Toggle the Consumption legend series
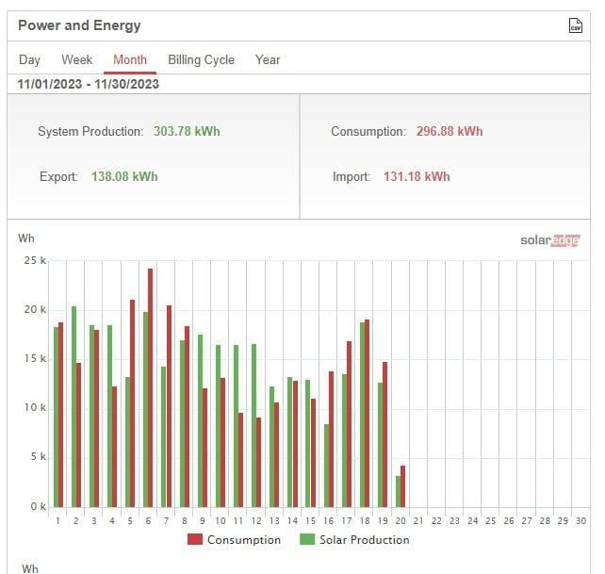Screen dimensions: 605x574 pyautogui.click(x=235, y=540)
